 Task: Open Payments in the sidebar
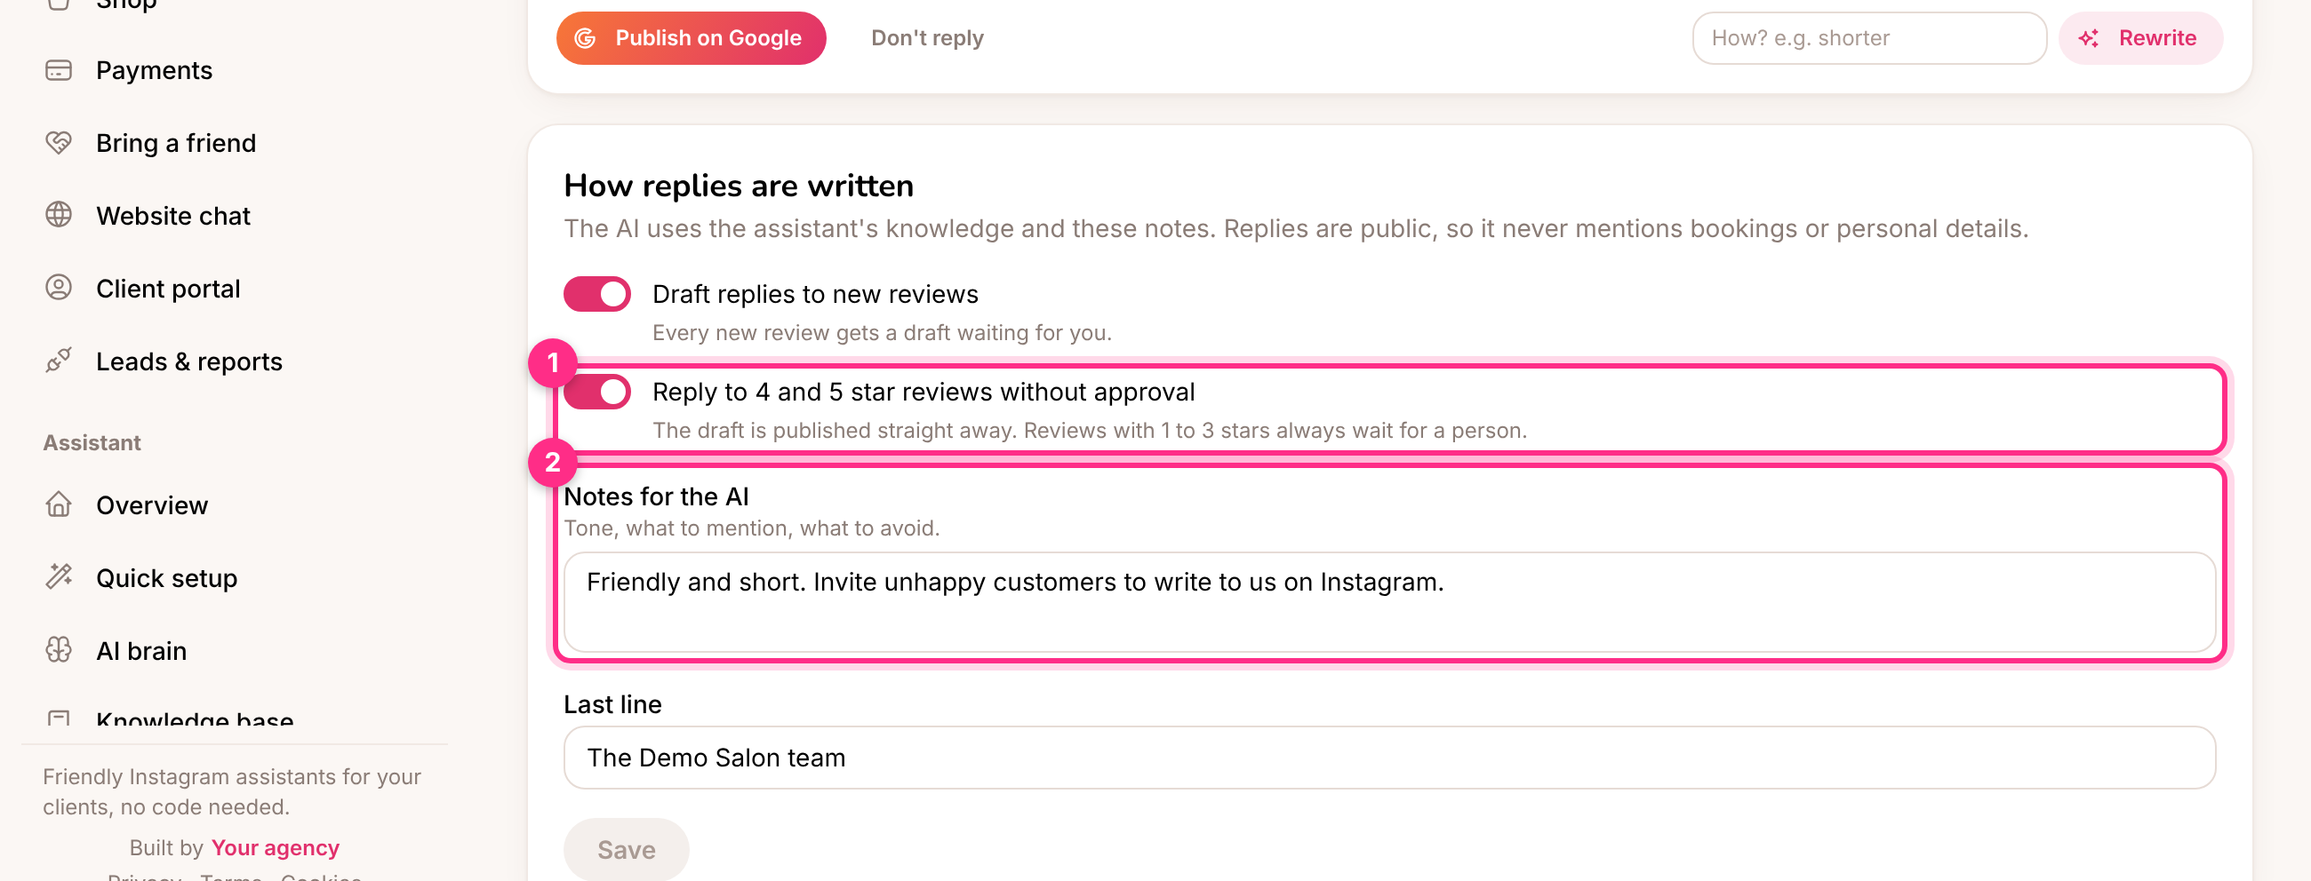point(155,70)
